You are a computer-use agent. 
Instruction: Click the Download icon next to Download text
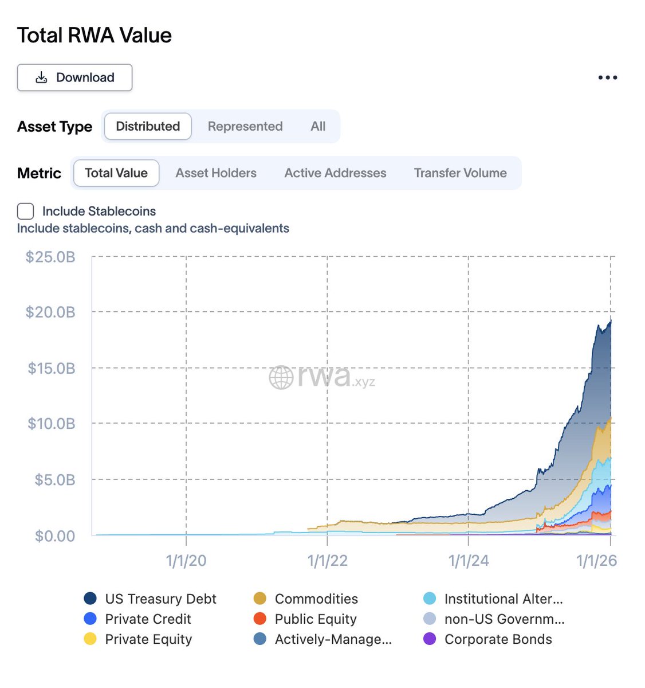point(41,77)
